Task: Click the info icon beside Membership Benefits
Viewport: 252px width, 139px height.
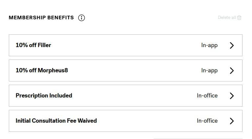Action: coord(81,18)
